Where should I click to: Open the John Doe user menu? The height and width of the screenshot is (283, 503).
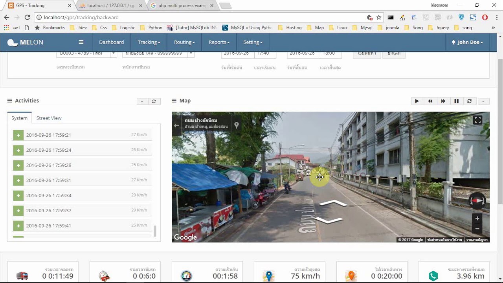coord(468,42)
